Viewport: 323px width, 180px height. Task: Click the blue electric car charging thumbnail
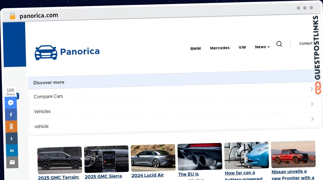[x=247, y=155]
